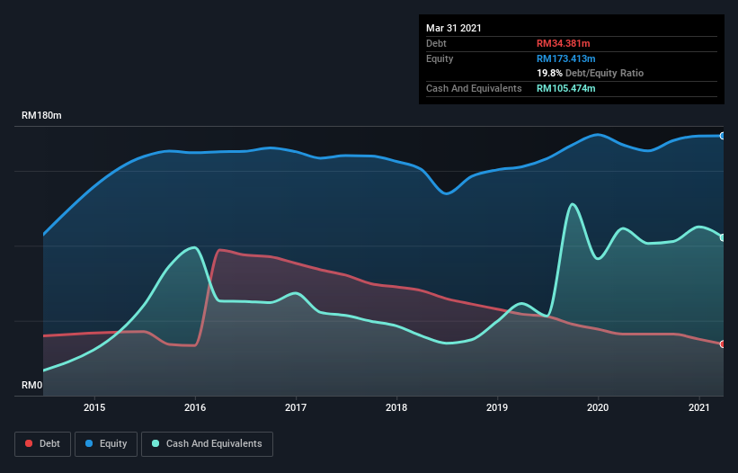The image size is (738, 473).
Task: Click the RM0 axis label
Action: [32, 385]
